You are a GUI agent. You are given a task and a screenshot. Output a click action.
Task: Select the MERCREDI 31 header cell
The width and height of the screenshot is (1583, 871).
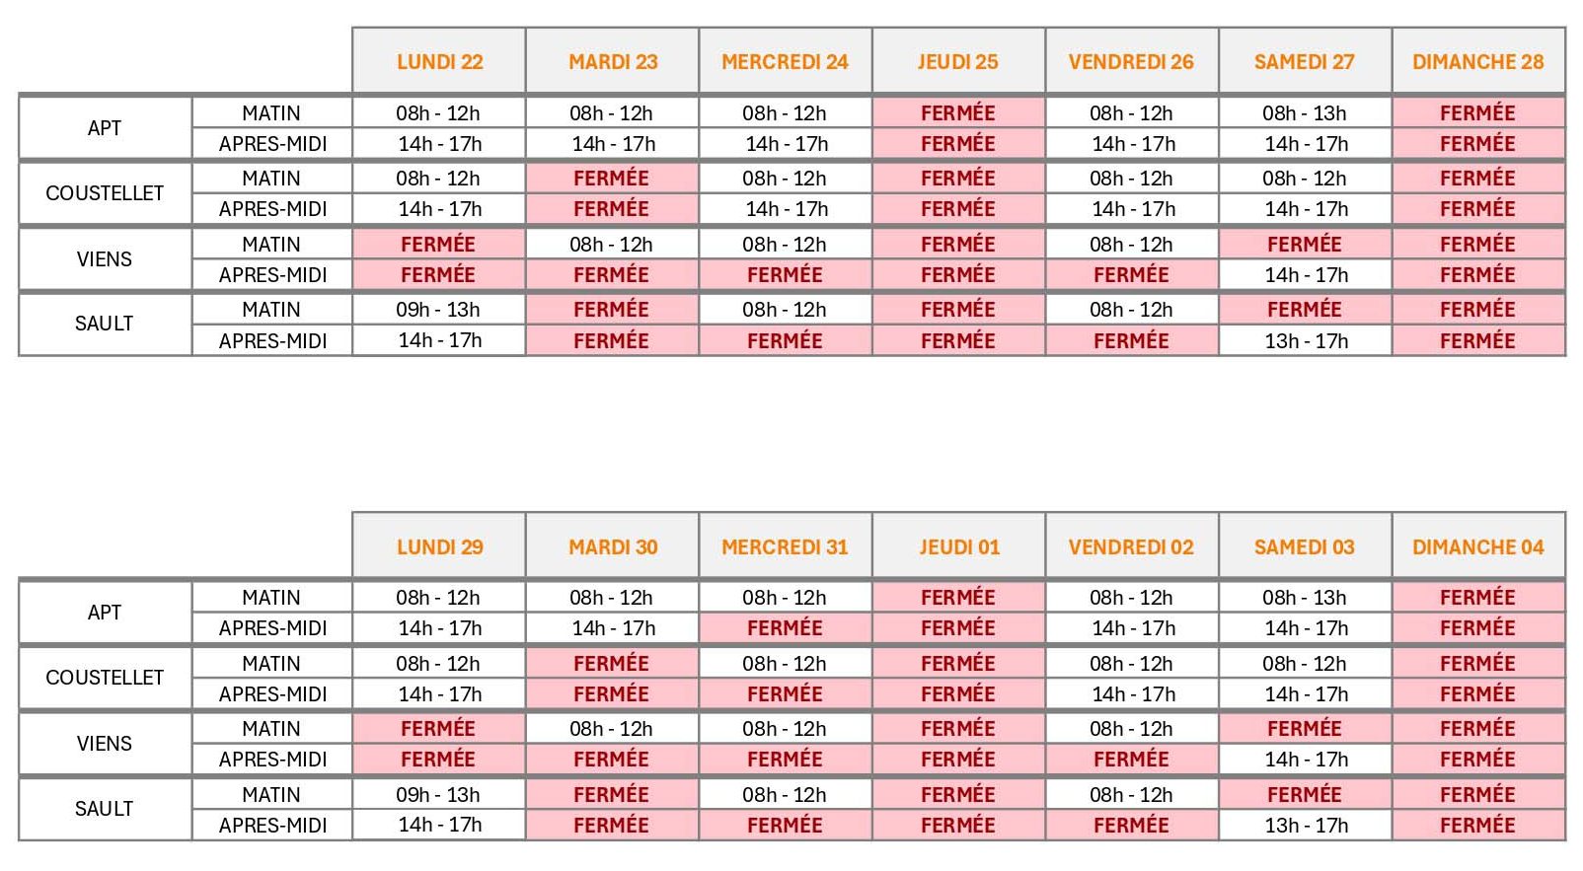pyautogui.click(x=785, y=546)
